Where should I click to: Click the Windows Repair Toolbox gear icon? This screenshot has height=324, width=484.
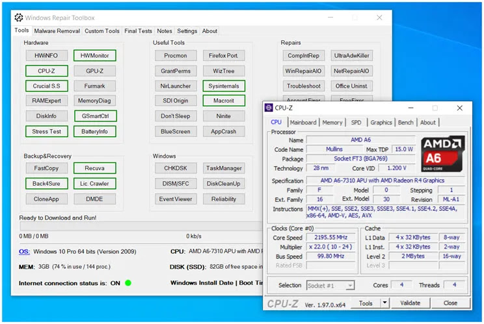[x=18, y=18]
